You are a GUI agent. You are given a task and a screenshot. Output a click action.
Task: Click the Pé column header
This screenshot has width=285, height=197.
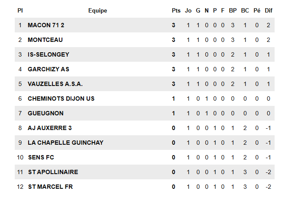[x=257, y=11]
